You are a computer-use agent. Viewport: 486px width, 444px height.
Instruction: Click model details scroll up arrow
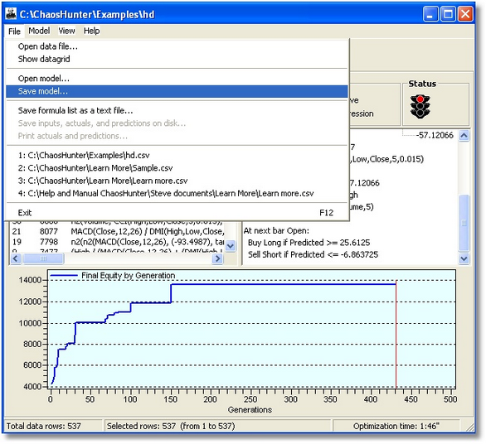(464, 136)
